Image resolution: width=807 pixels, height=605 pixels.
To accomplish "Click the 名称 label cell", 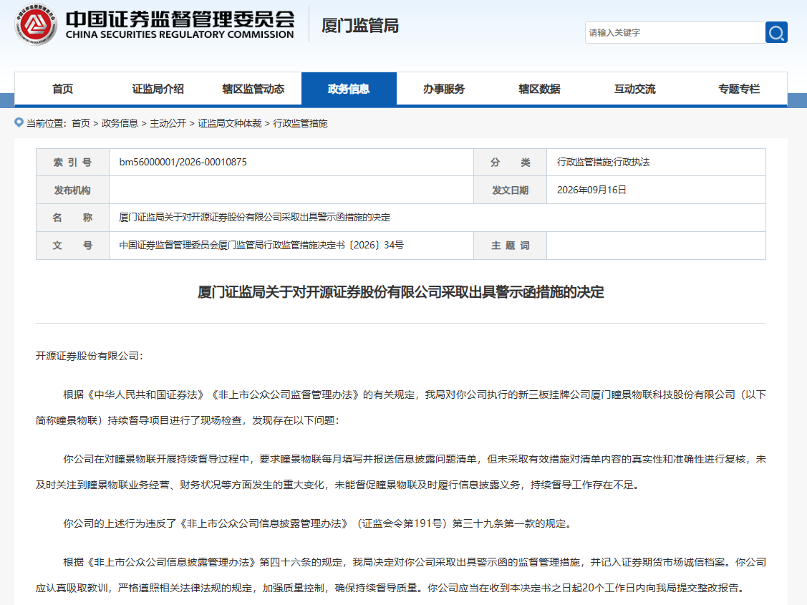I will coord(72,218).
